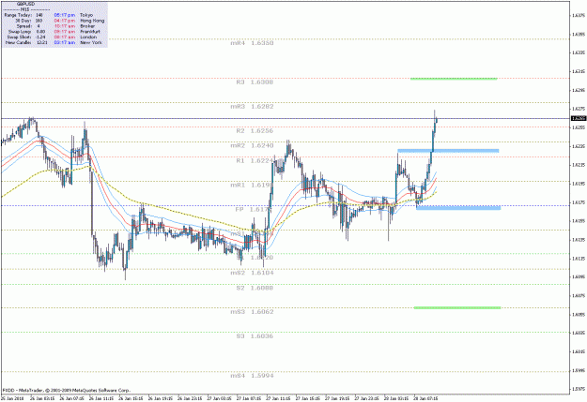Click the 27 Jan 15:15 time axis label
The width and height of the screenshot is (587, 402).
[308, 398]
